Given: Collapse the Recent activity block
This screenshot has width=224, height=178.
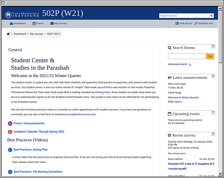Looking at the screenshot, I should coord(213,134).
